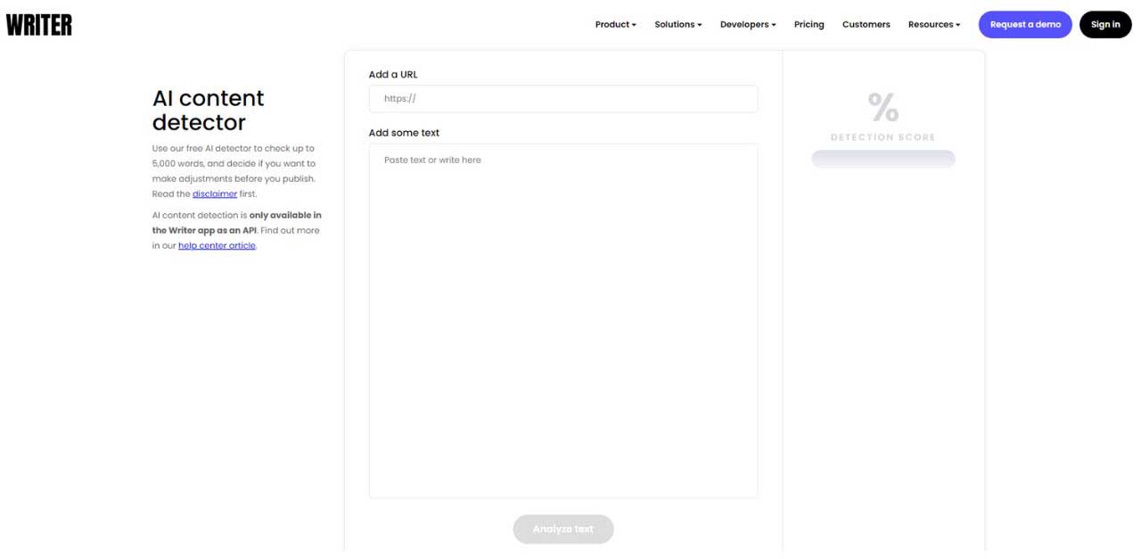Viewport: 1141px width, 559px height.
Task: Open the disclaimer link
Action: 215,193
